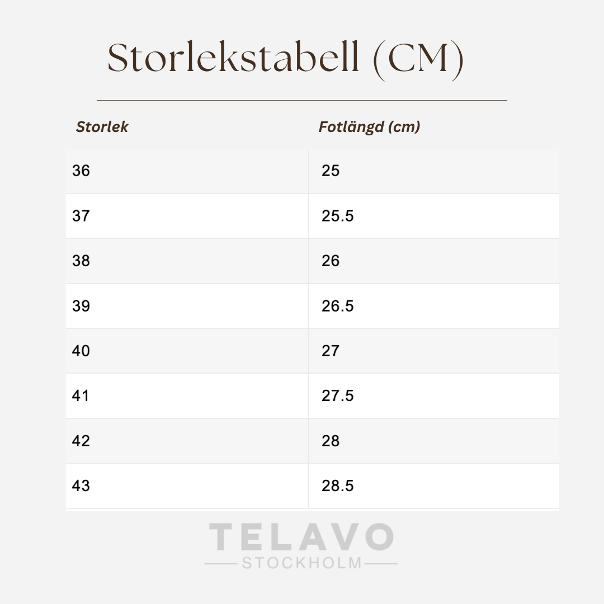
Task: Click the 25 foot length value
Action: pyautogui.click(x=331, y=171)
